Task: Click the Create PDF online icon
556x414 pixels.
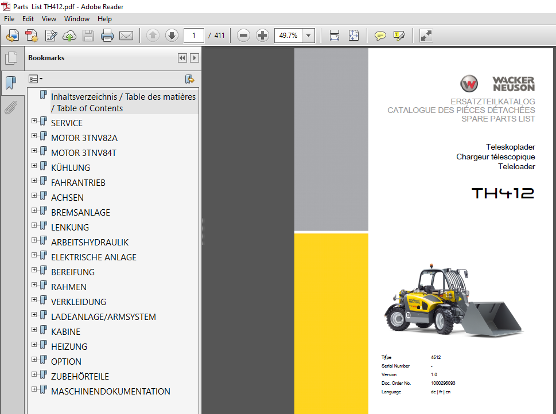Action: (x=13, y=36)
